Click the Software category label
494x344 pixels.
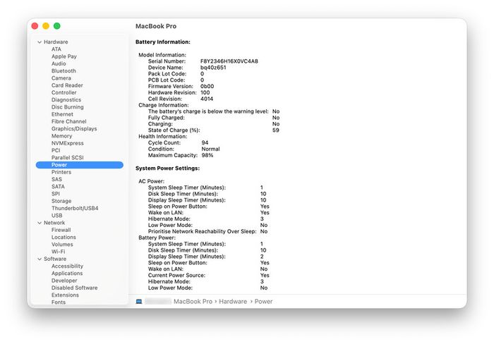55,259
